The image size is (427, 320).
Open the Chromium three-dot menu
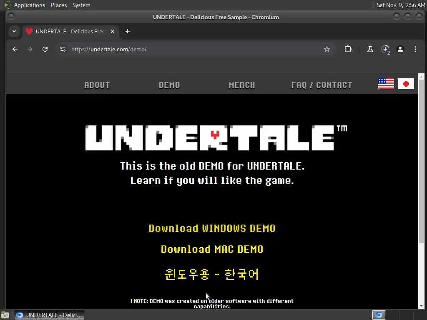[x=415, y=49]
